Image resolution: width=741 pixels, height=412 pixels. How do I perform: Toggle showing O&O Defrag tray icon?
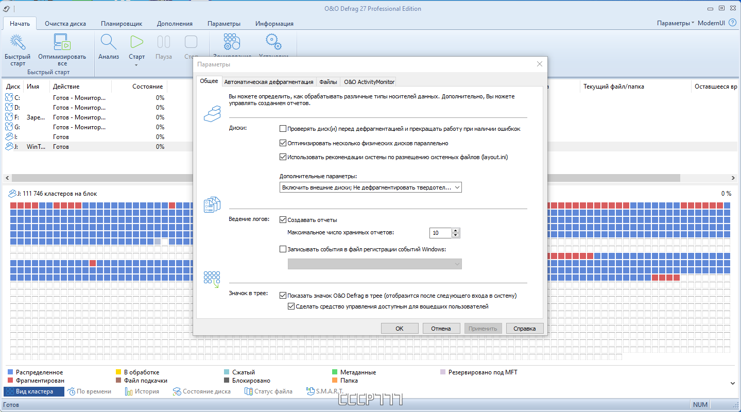283,296
